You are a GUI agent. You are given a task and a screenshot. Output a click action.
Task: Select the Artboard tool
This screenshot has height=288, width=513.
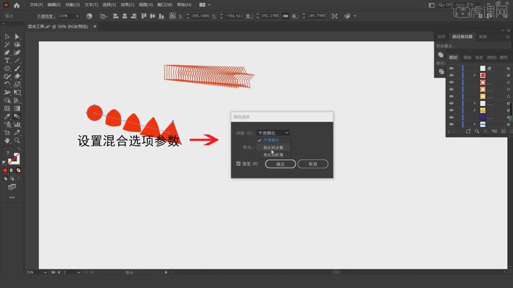pyautogui.click(x=7, y=132)
